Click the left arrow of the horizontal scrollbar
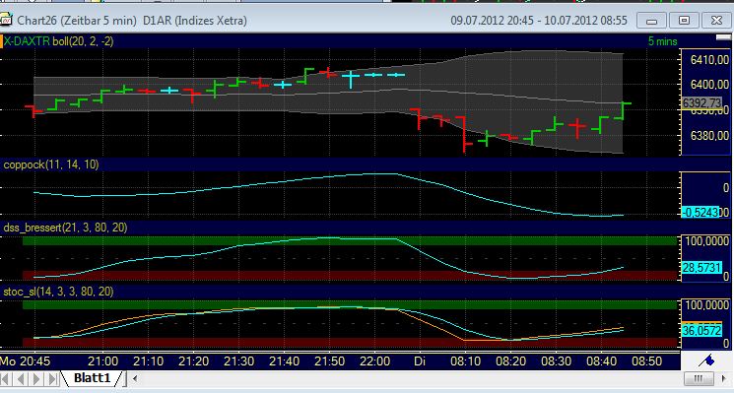734x393 pixels. [135, 378]
